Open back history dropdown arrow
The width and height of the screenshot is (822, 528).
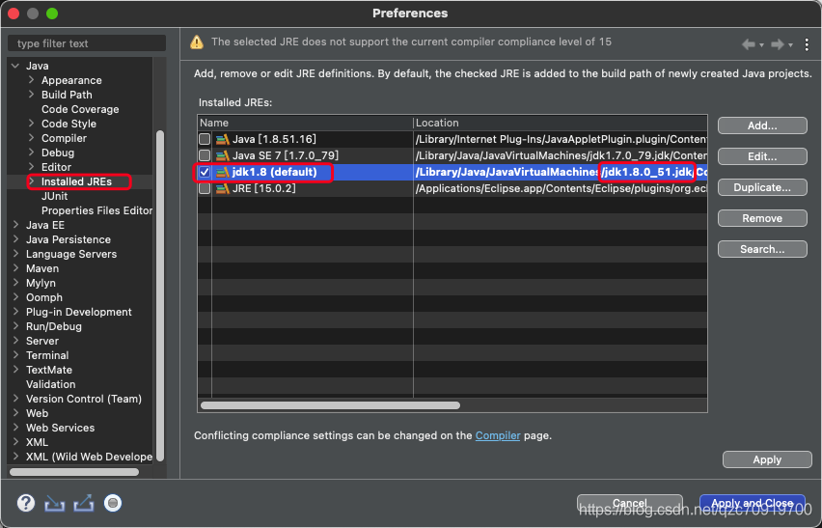click(x=762, y=45)
